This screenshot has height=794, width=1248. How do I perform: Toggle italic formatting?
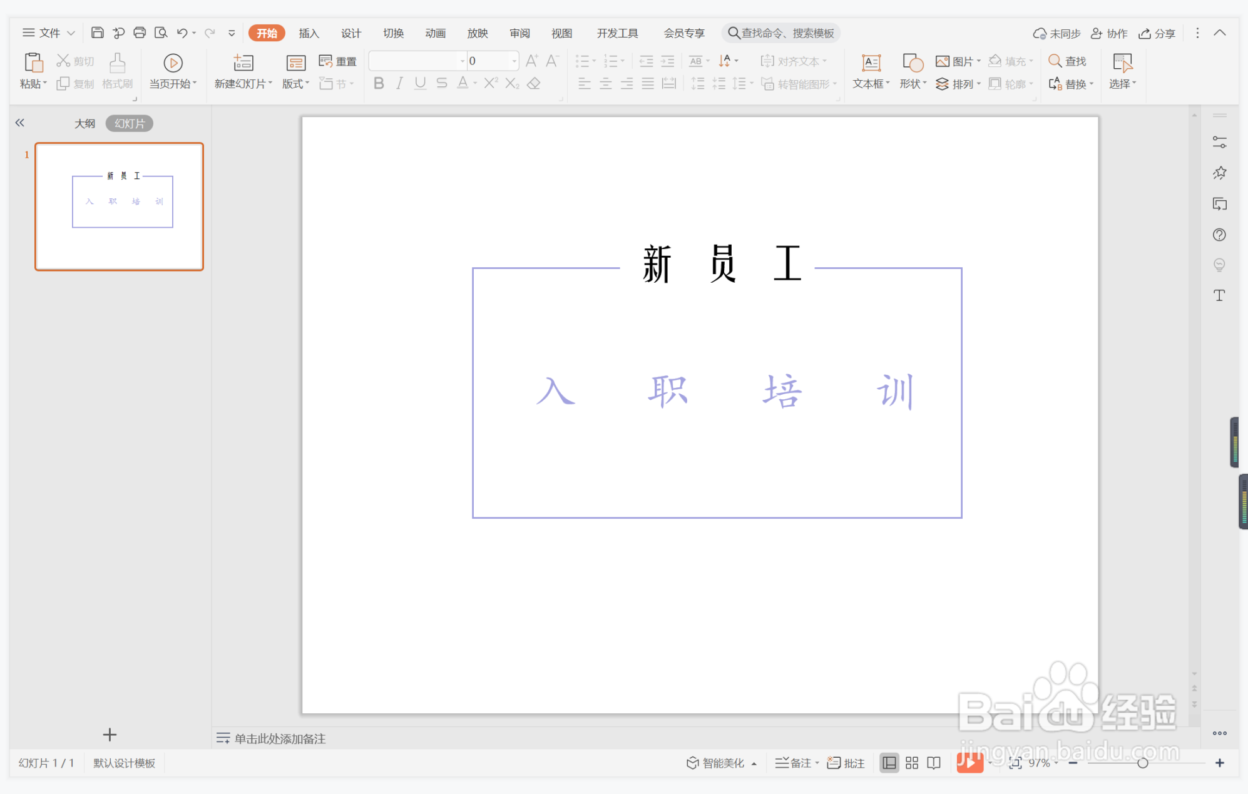pos(399,83)
